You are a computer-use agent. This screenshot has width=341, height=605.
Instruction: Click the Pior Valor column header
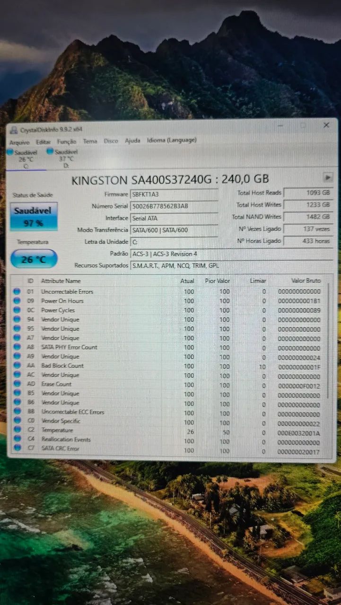click(x=219, y=281)
